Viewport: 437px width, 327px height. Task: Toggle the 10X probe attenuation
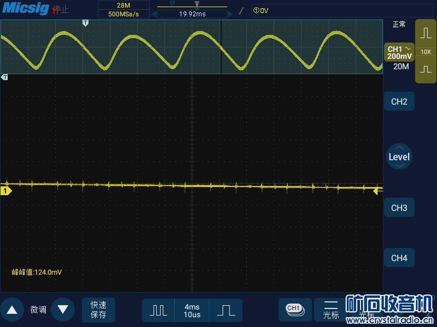(x=426, y=52)
